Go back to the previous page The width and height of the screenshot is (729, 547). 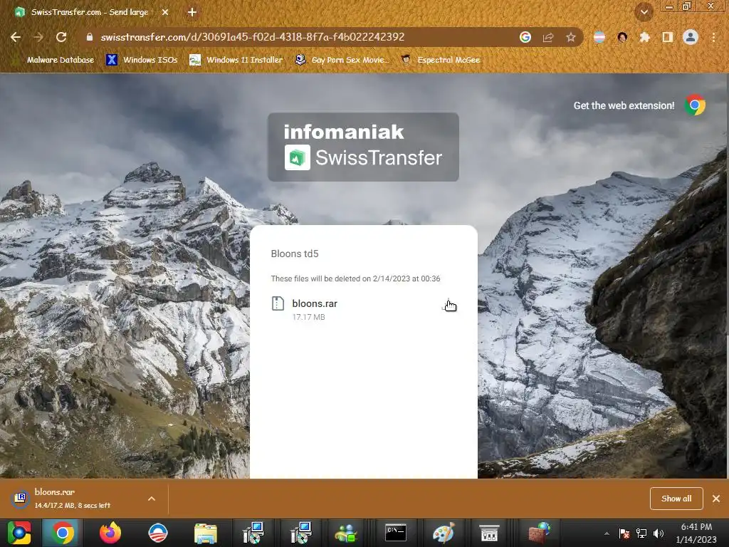click(x=16, y=37)
